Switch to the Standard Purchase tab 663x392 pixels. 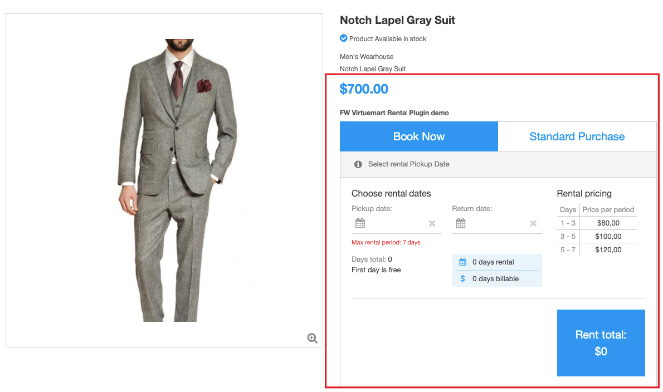[577, 136]
